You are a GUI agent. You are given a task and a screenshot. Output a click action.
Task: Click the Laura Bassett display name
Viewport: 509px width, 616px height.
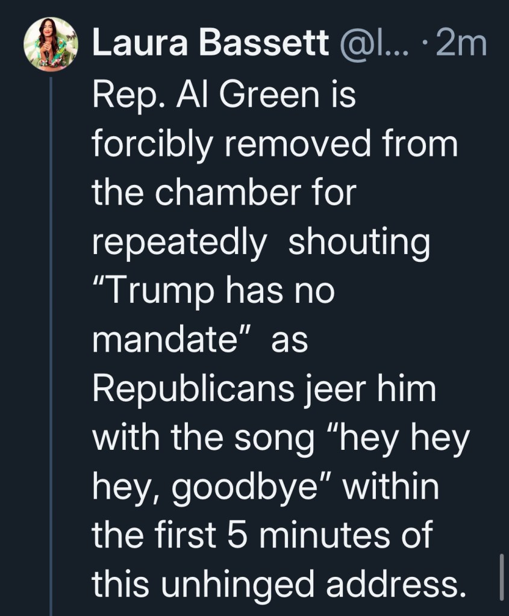[211, 46]
